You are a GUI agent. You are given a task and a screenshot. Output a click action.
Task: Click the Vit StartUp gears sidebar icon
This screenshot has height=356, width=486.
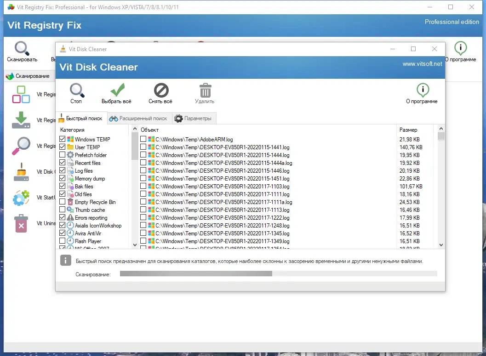click(x=21, y=198)
